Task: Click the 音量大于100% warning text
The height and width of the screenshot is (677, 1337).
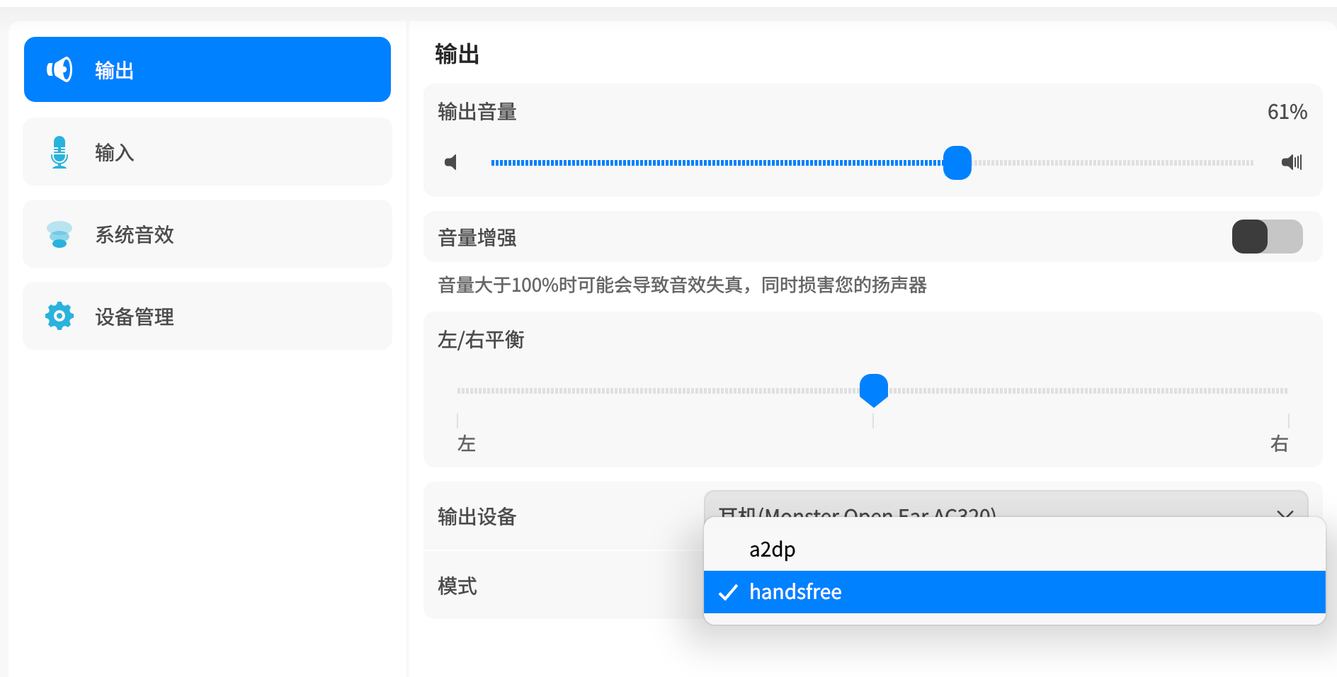Action: point(683,285)
